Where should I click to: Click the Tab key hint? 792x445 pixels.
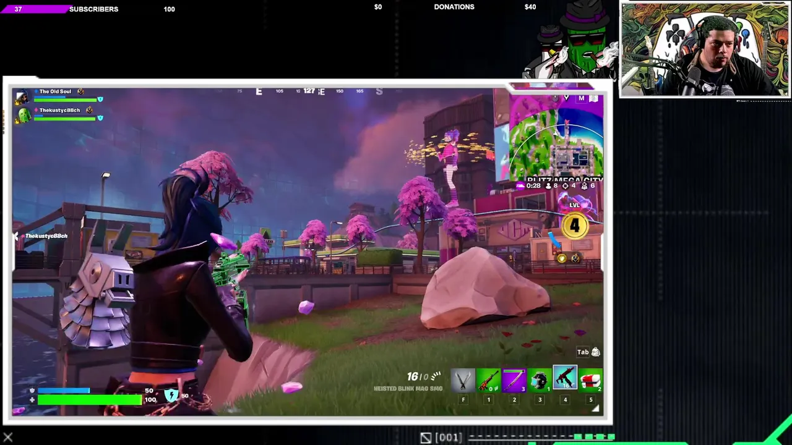click(x=583, y=352)
